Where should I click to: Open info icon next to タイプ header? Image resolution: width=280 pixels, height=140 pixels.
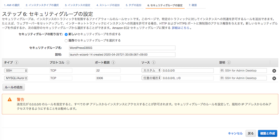tap(16, 63)
